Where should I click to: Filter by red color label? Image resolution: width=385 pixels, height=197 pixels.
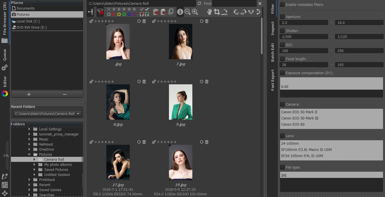tap(114, 14)
